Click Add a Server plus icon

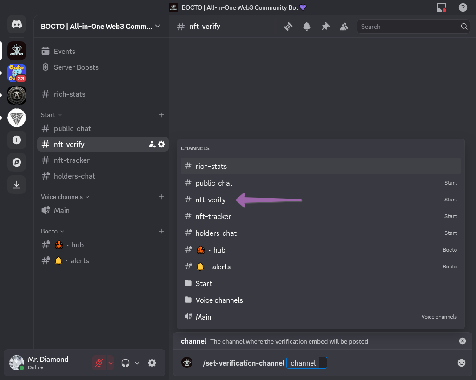(x=17, y=140)
